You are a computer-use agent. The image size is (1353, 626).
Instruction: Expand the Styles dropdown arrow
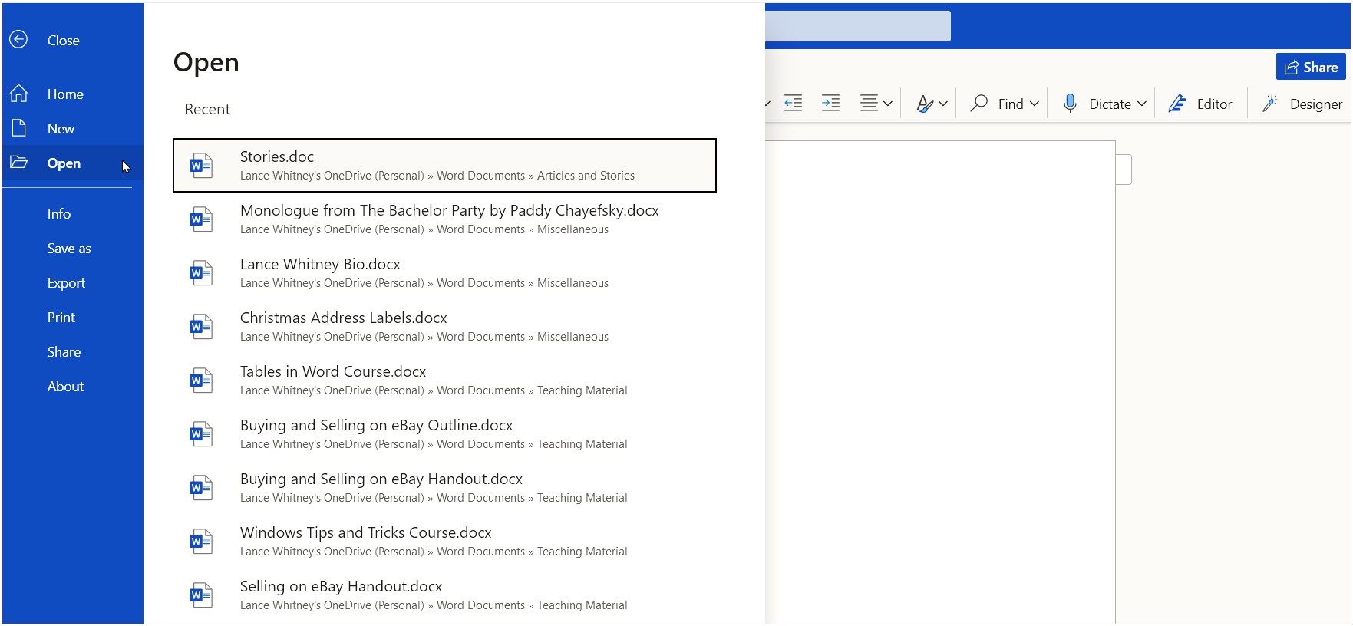click(943, 104)
